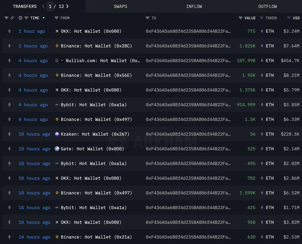Open Bullish.com Hot Wallet entity
This screenshot has width=302, height=244.
[103, 61]
